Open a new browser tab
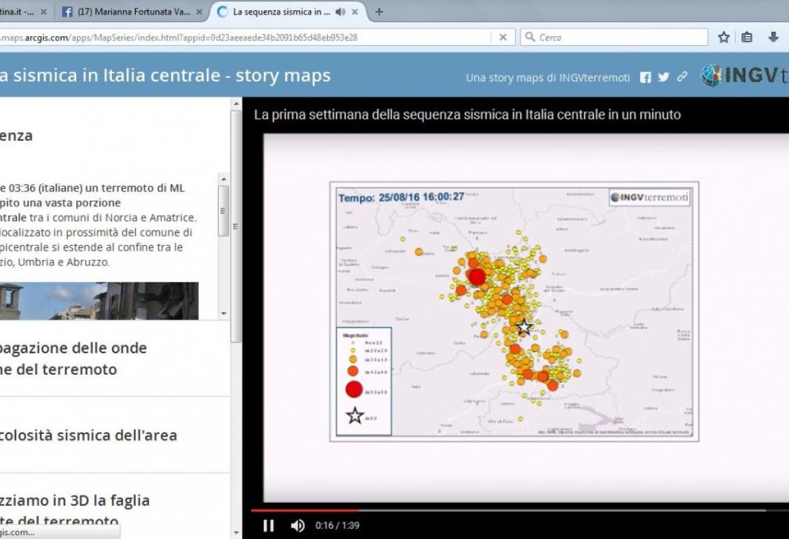Screen dimensions: 789x539 pyautogui.click(x=379, y=11)
